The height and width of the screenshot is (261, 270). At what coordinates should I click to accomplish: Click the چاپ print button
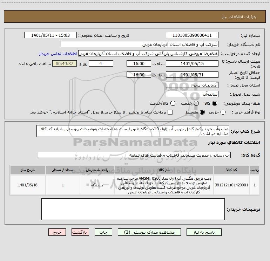click(103, 232)
